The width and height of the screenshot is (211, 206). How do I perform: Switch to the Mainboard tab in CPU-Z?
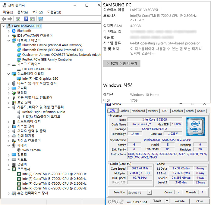[x=138, y=111]
